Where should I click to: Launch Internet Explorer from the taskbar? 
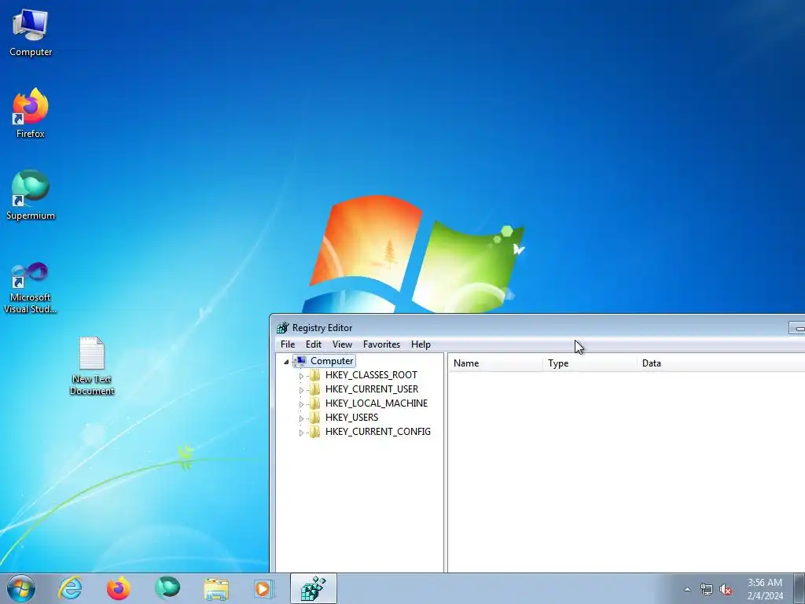click(x=70, y=588)
